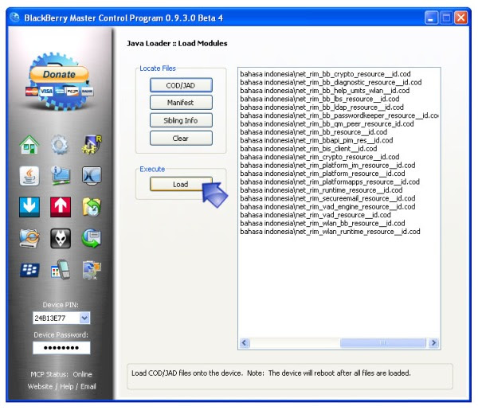
Task: Click the file list right scroll arrow
Action: [x=433, y=343]
